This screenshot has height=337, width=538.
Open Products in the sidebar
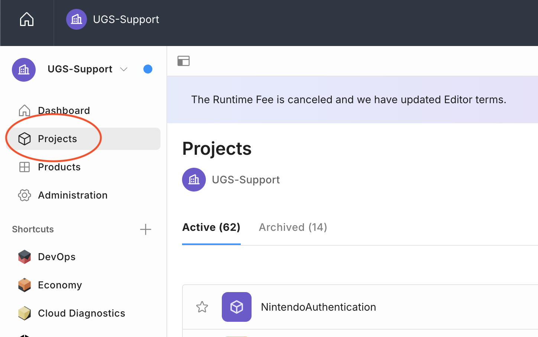[x=83, y=167]
